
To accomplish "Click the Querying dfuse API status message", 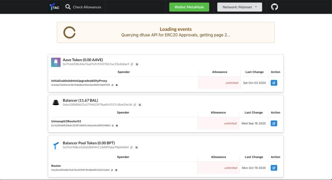I will click(x=176, y=35).
